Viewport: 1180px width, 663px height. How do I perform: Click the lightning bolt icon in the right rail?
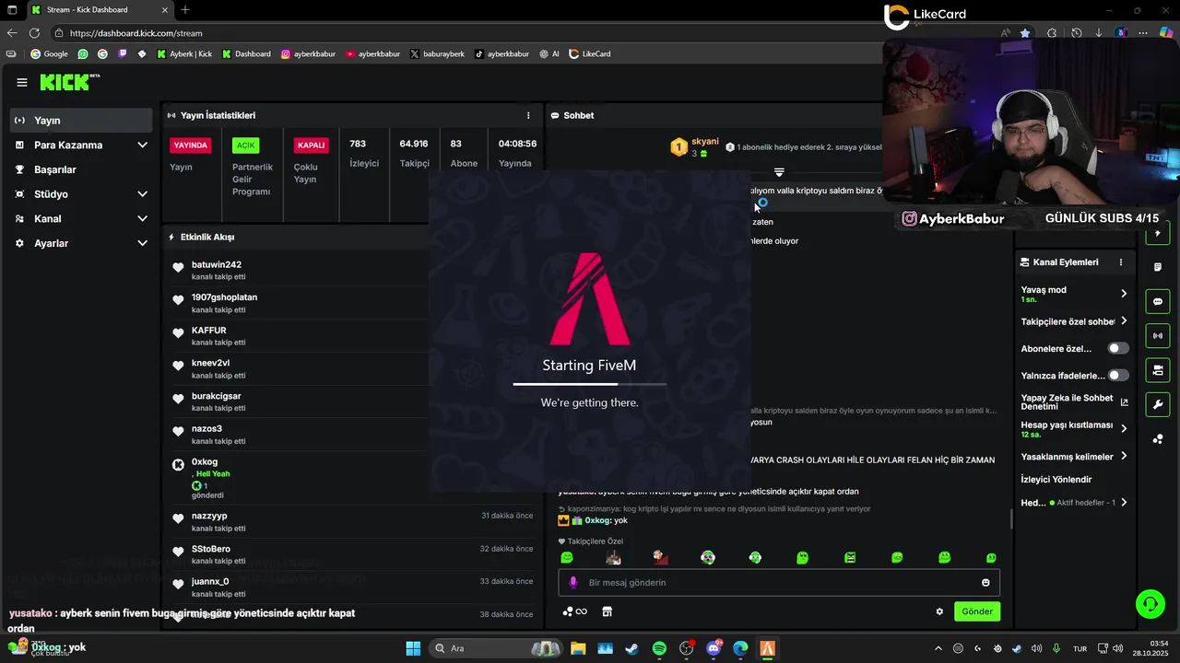pos(1158,233)
